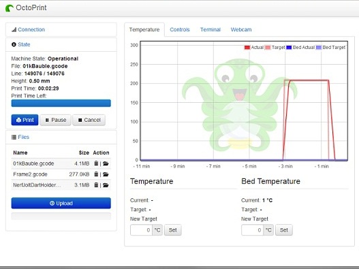The height and width of the screenshot is (269, 359).
Task: Click the Files list icon
Action: point(14,137)
